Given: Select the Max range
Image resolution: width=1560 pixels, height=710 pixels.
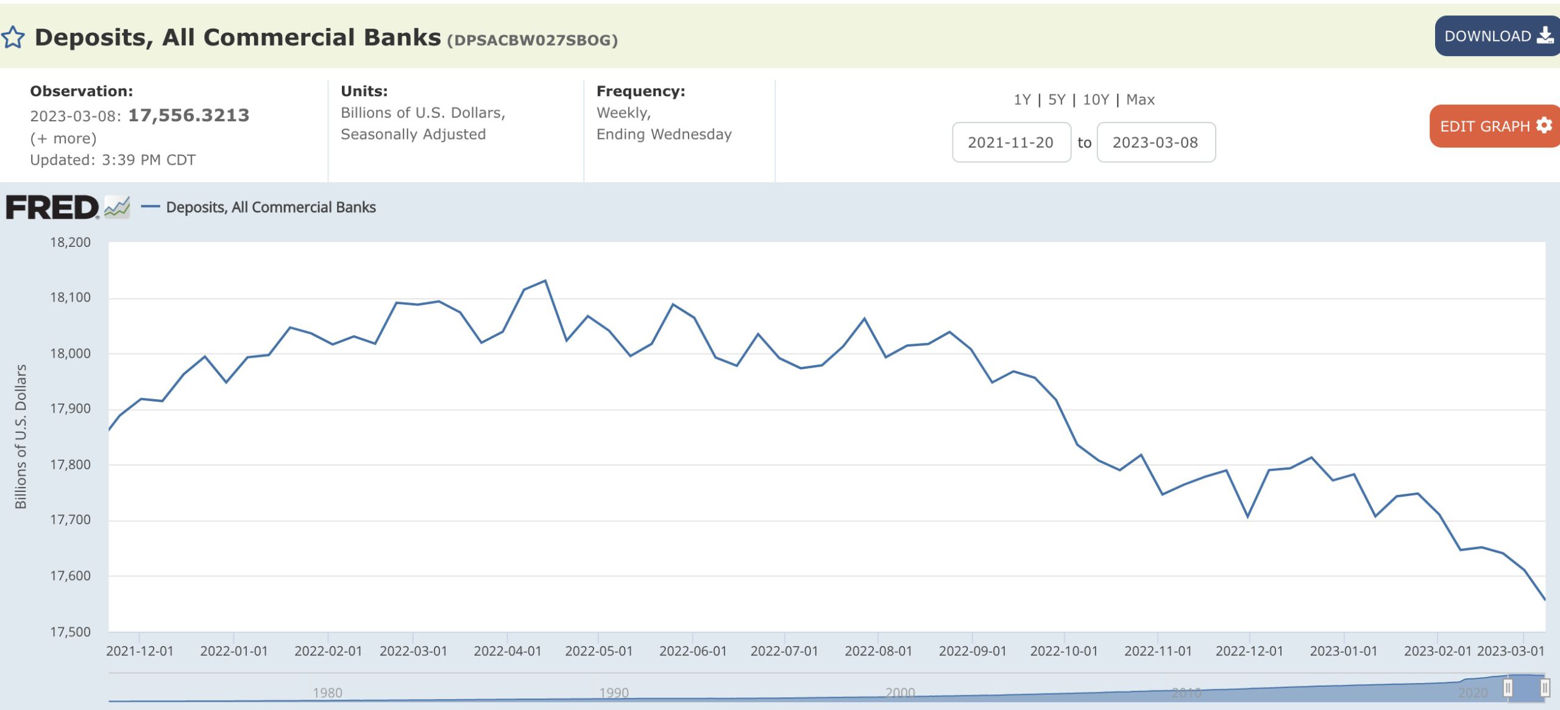Looking at the screenshot, I should click(1140, 99).
